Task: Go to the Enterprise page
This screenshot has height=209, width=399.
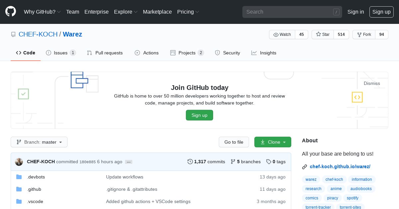Action: 96,12
